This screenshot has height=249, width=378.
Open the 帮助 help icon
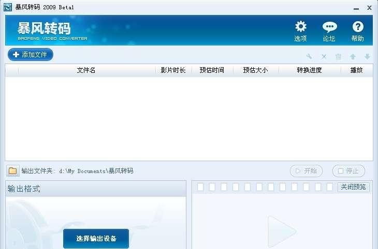[357, 32]
